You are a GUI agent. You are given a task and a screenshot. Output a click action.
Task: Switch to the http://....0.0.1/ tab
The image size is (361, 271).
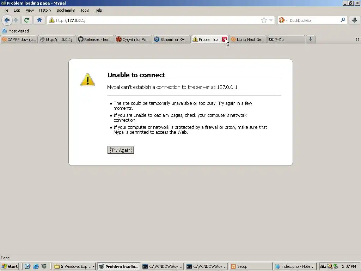pos(57,40)
